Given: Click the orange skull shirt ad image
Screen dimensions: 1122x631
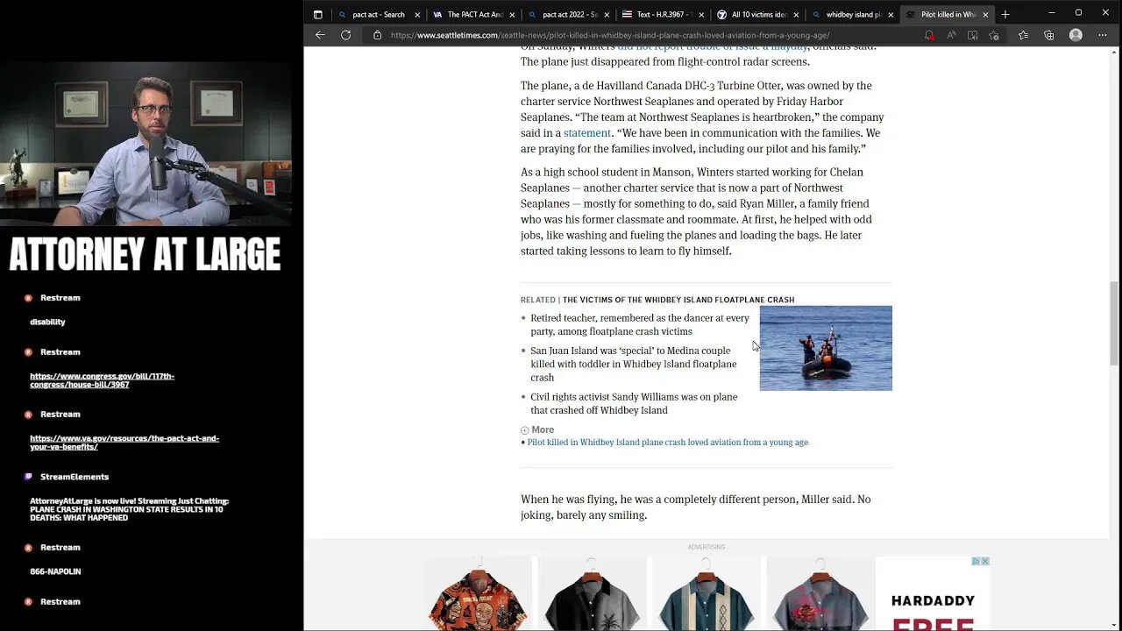Looking at the screenshot, I should pyautogui.click(x=478, y=593).
